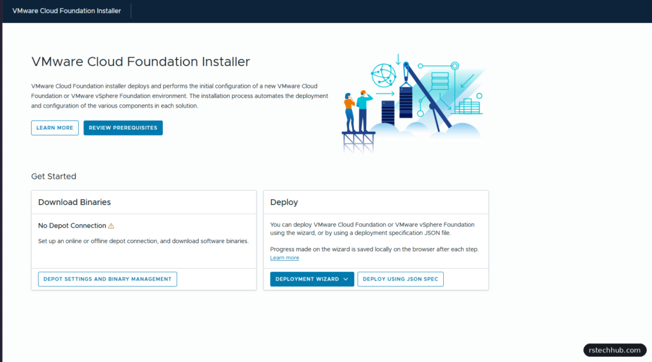Choose Deploy Using JSON Spec
The height and width of the screenshot is (362, 652).
(400, 279)
